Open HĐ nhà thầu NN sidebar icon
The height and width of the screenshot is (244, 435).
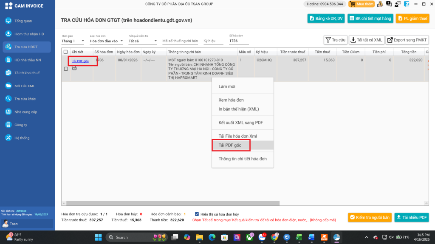8,60
